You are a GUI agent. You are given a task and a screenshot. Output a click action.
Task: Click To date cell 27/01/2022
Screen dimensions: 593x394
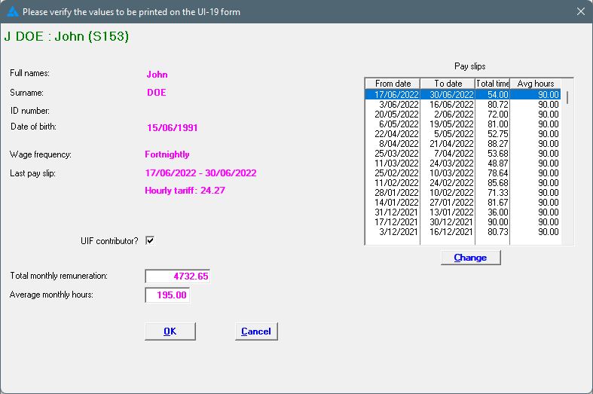click(x=451, y=203)
